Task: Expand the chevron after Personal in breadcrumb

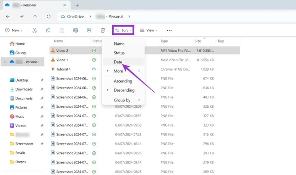Action: point(129,16)
